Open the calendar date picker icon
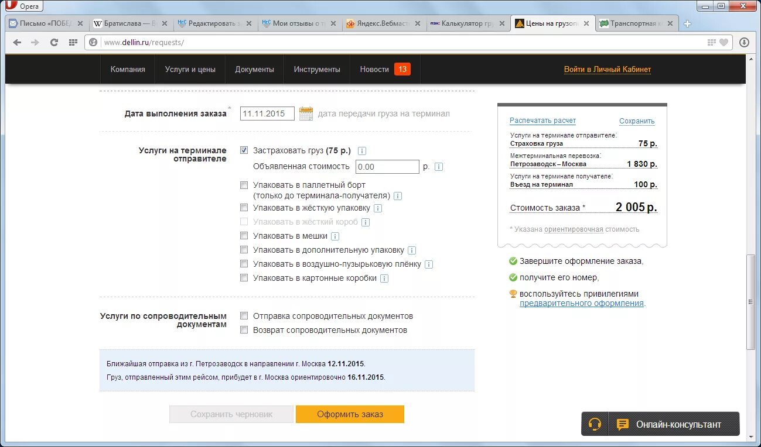761x447 pixels. point(306,114)
